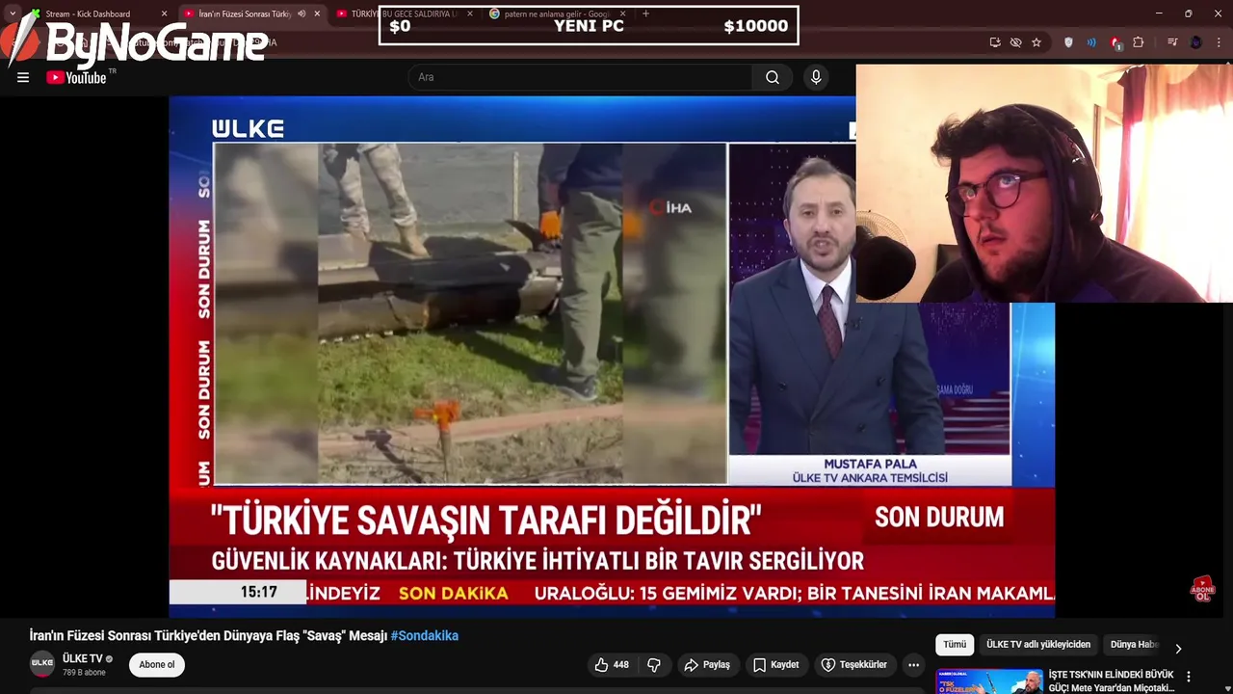Click the red extension icon with badge
The height and width of the screenshot is (694, 1233).
[x=1115, y=42]
